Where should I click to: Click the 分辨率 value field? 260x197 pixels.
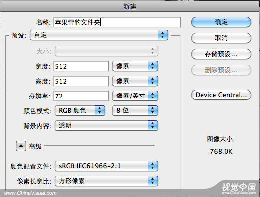tap(81, 96)
